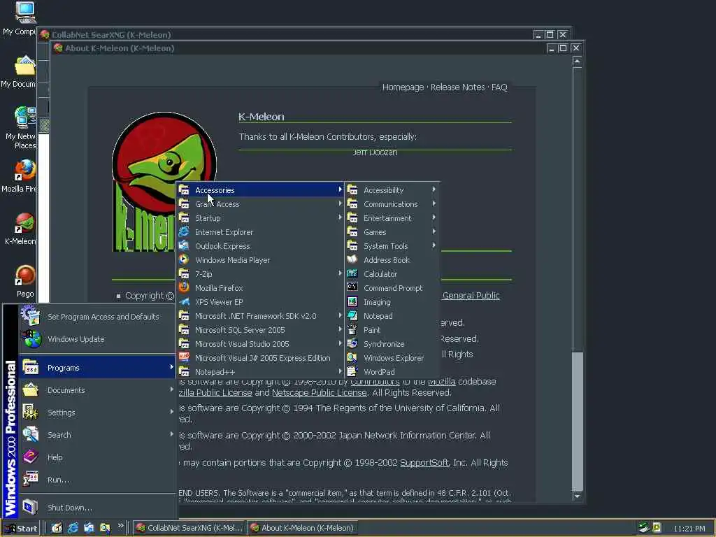This screenshot has height=537, width=716.
Task: Expand the Communications submenu
Action: (392, 204)
